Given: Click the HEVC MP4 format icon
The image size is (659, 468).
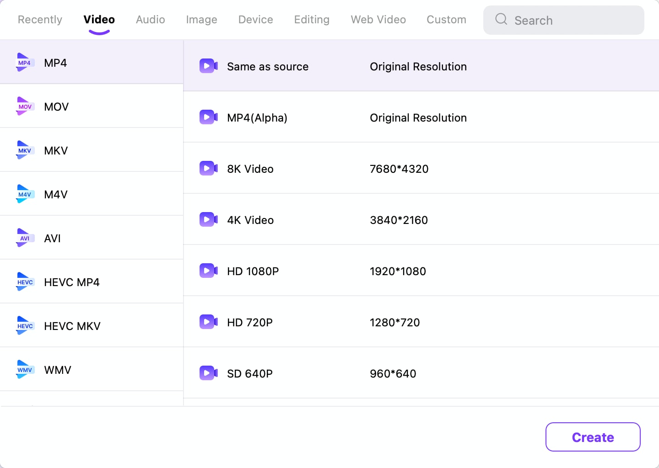Looking at the screenshot, I should pos(25,282).
